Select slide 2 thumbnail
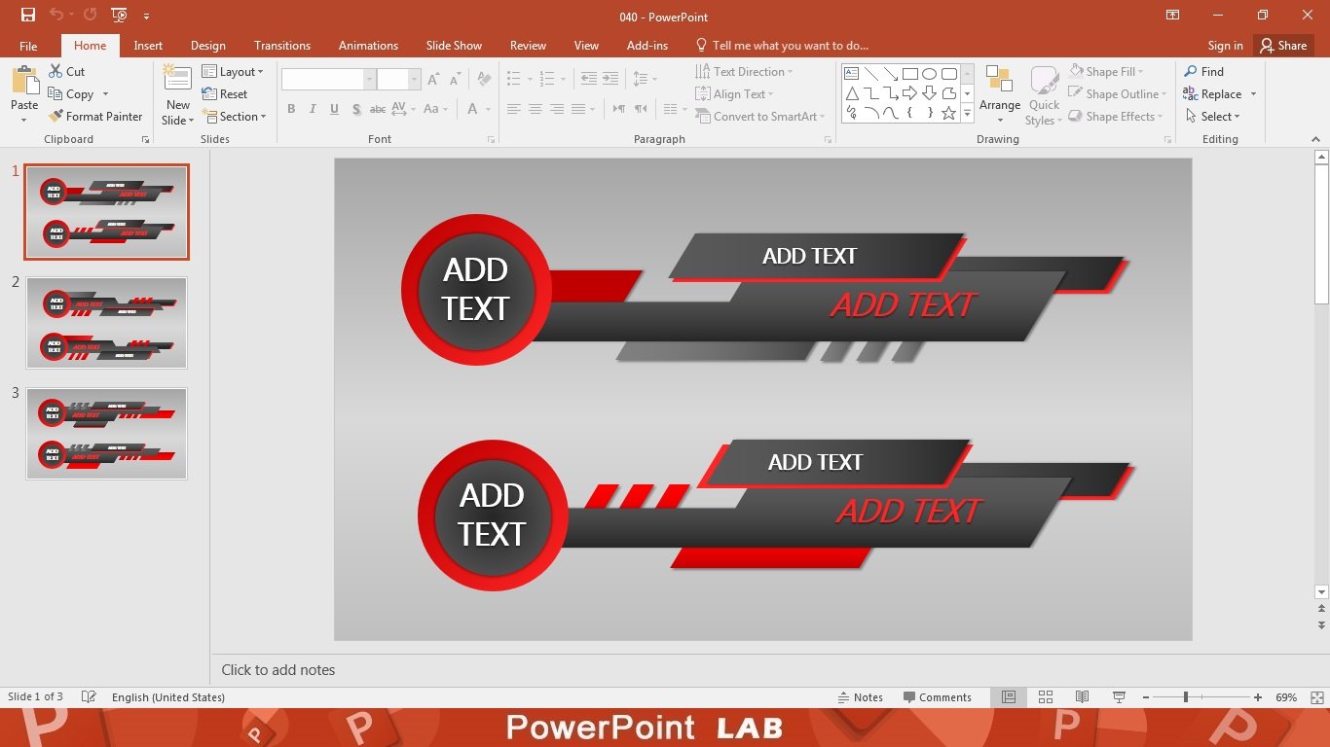The height and width of the screenshot is (747, 1330). click(x=106, y=323)
